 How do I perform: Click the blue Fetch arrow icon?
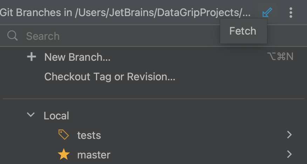click(x=267, y=12)
